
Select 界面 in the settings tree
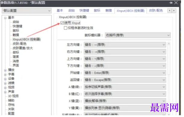16,65
